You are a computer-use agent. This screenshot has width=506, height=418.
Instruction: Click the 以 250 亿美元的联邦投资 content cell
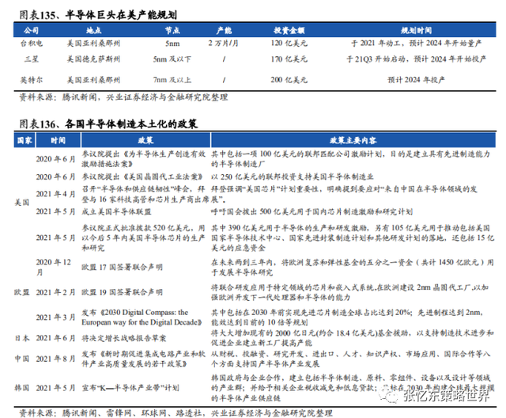[293, 177]
